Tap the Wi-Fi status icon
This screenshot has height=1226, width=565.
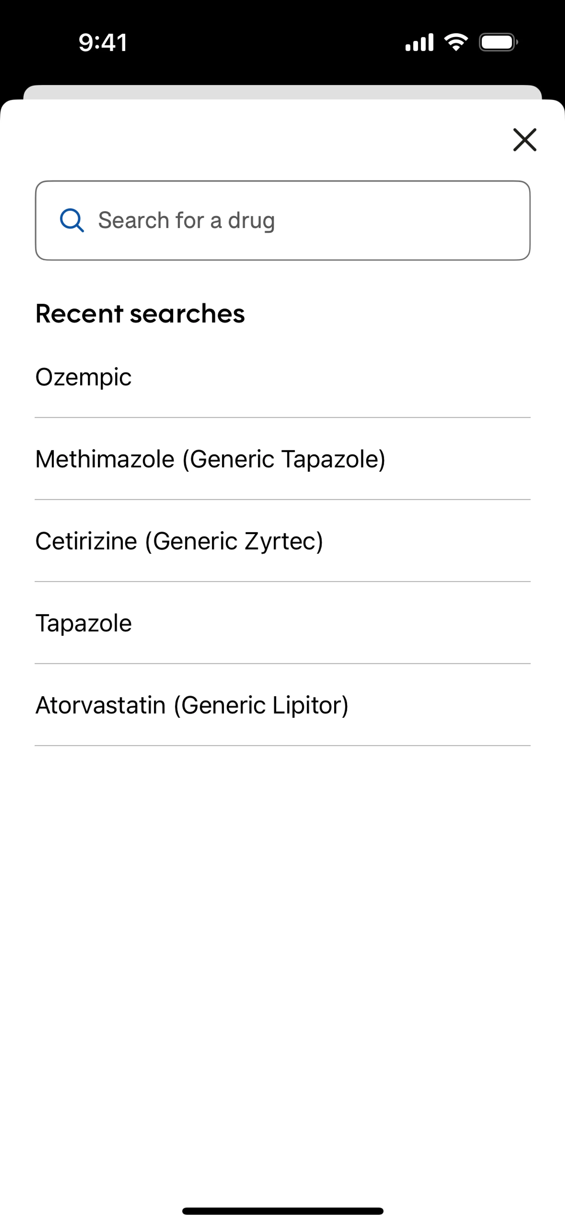(456, 42)
